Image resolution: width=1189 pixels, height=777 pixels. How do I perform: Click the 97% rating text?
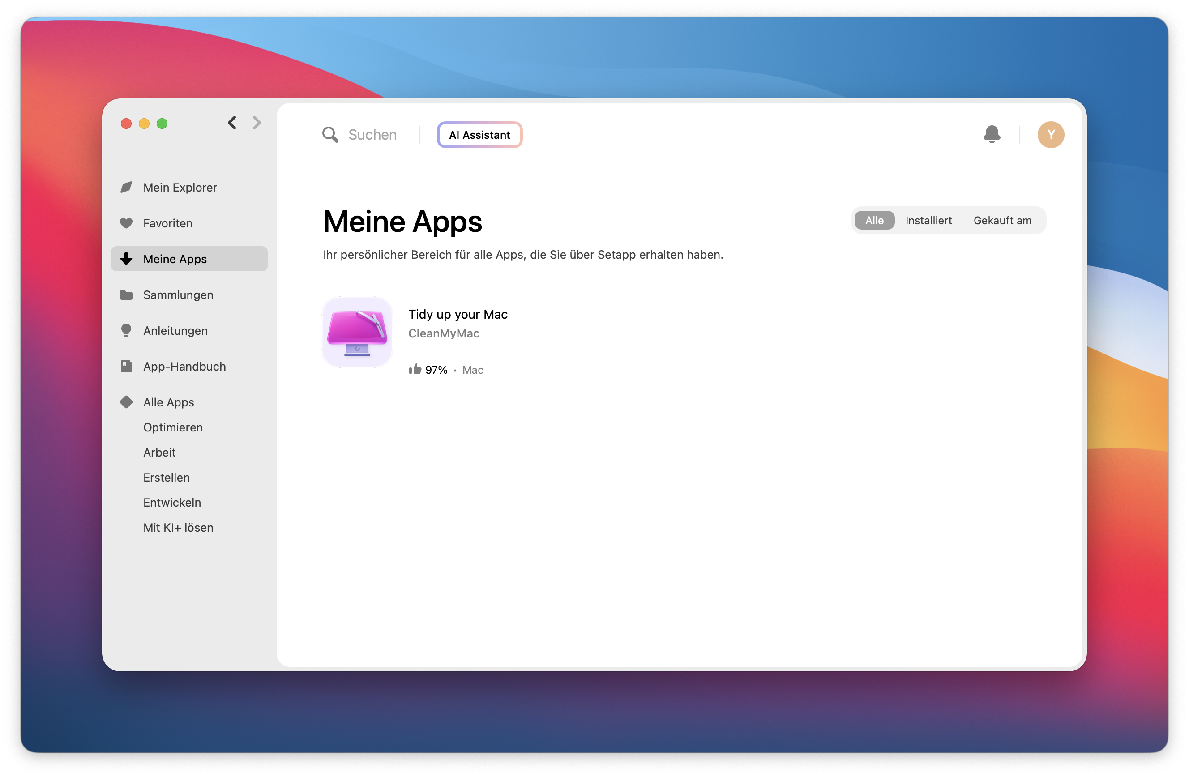click(436, 370)
